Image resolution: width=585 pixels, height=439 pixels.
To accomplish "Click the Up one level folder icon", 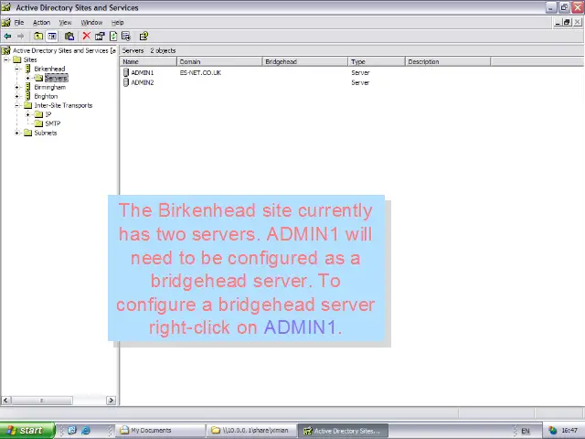I will pos(38,37).
